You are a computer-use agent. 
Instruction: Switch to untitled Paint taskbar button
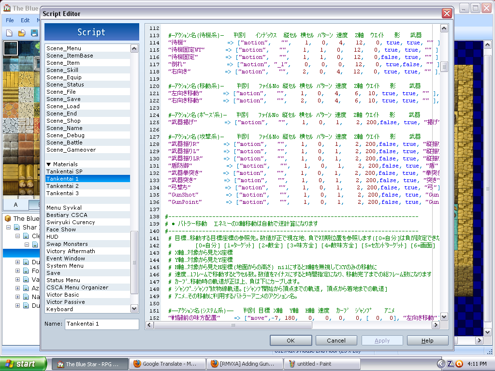point(322,364)
